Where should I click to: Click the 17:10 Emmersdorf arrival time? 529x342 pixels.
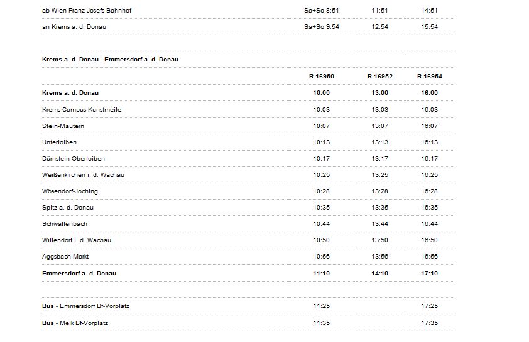pyautogui.click(x=430, y=274)
